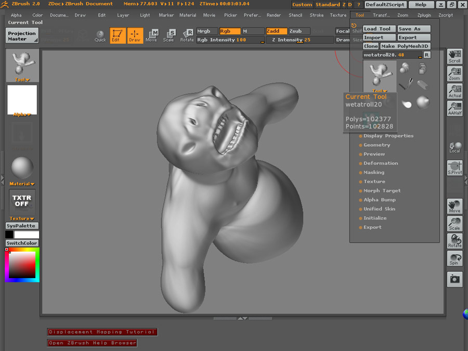Expand the Deformation subpalette
This screenshot has width=468, height=351.
pyautogui.click(x=380, y=163)
